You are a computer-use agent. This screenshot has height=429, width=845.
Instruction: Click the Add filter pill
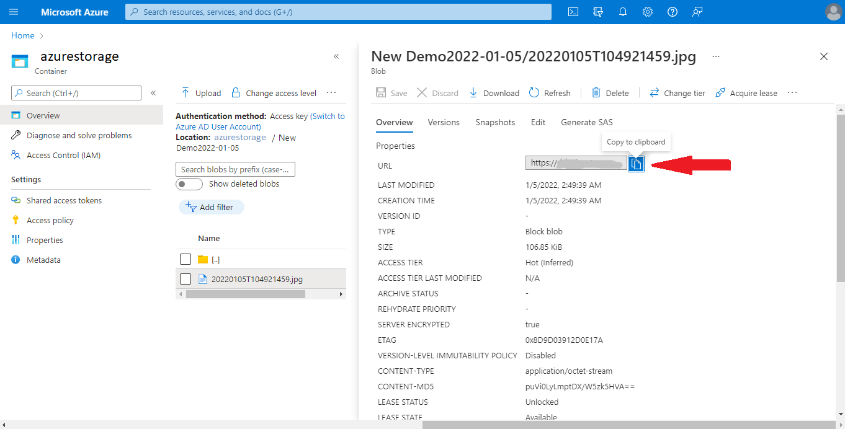click(x=211, y=207)
